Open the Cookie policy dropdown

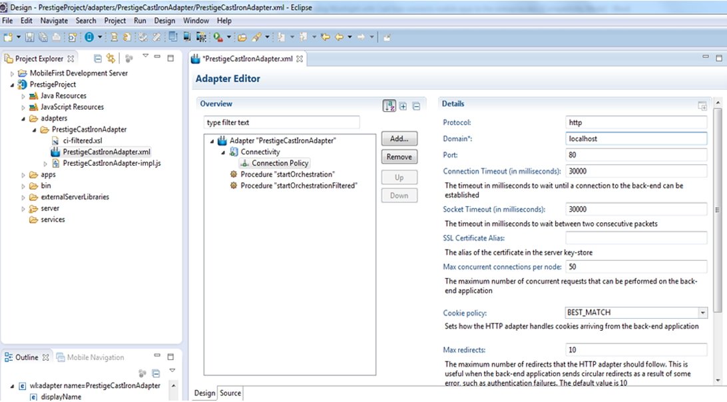point(702,313)
